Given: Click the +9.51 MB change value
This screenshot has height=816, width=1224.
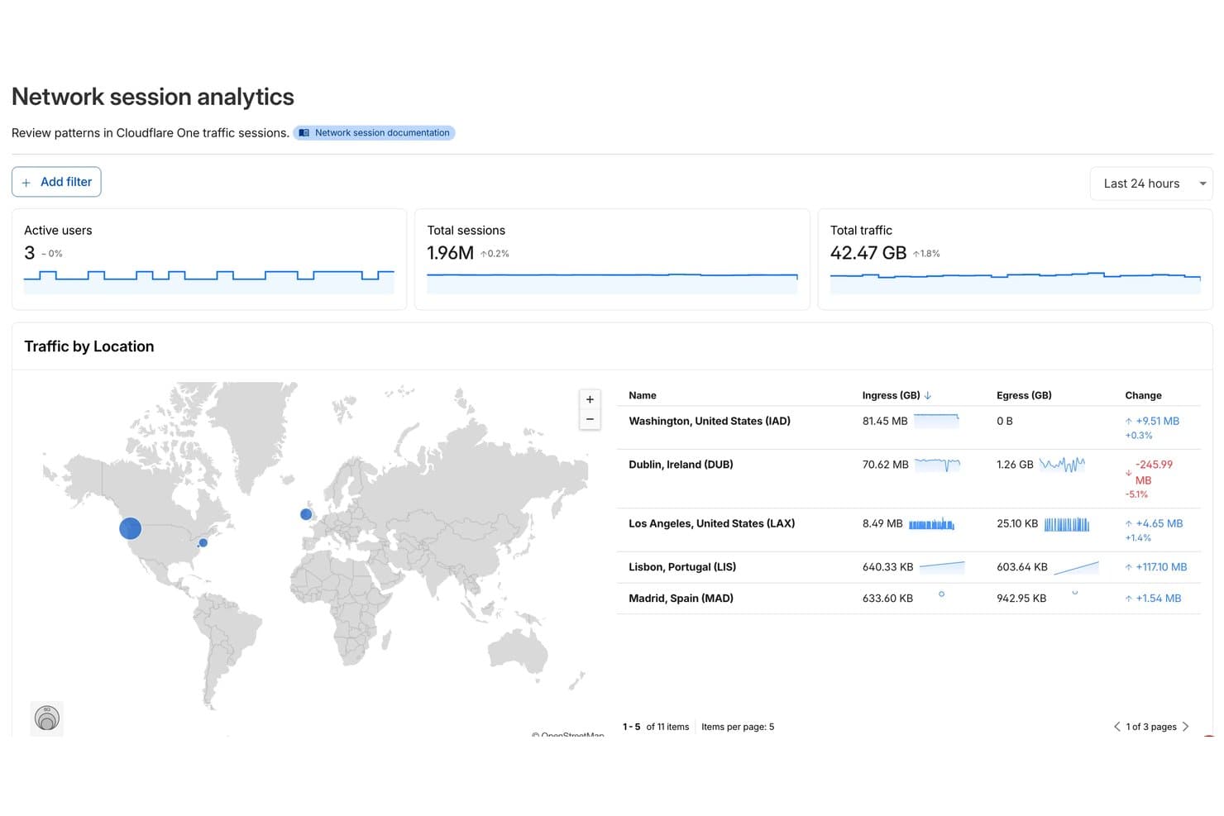Looking at the screenshot, I should (x=1157, y=421).
